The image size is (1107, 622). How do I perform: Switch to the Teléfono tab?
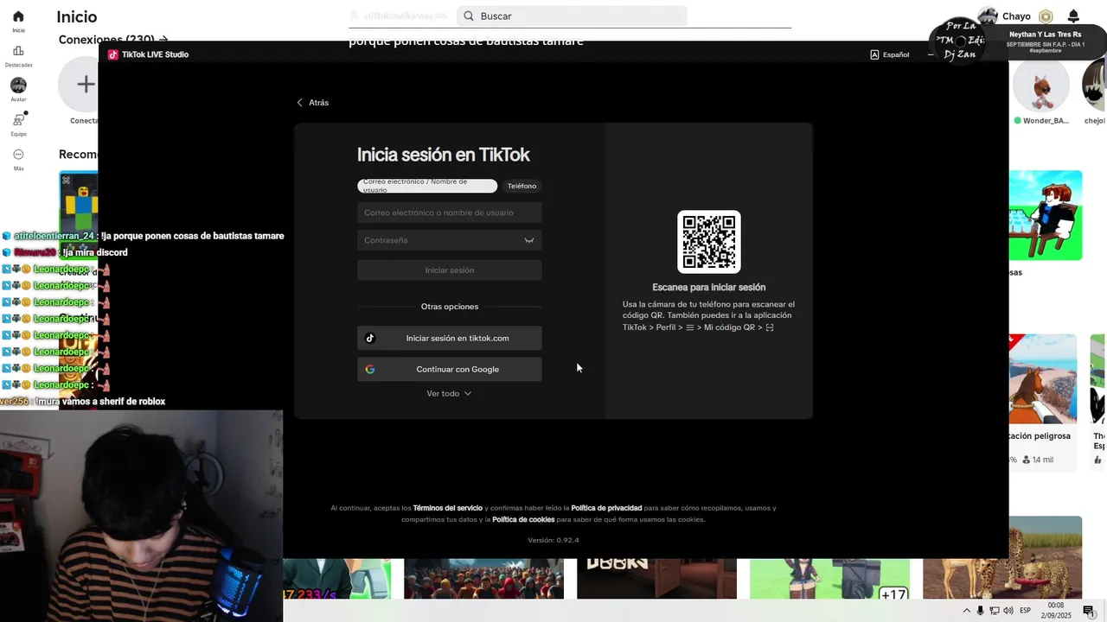point(522,186)
